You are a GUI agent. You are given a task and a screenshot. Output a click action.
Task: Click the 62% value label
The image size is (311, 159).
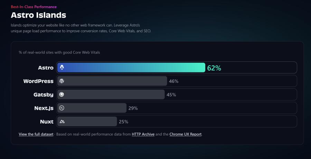(214, 68)
